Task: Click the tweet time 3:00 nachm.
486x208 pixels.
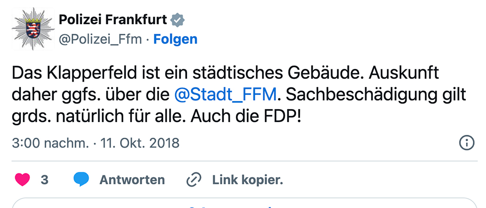Action: [50, 142]
